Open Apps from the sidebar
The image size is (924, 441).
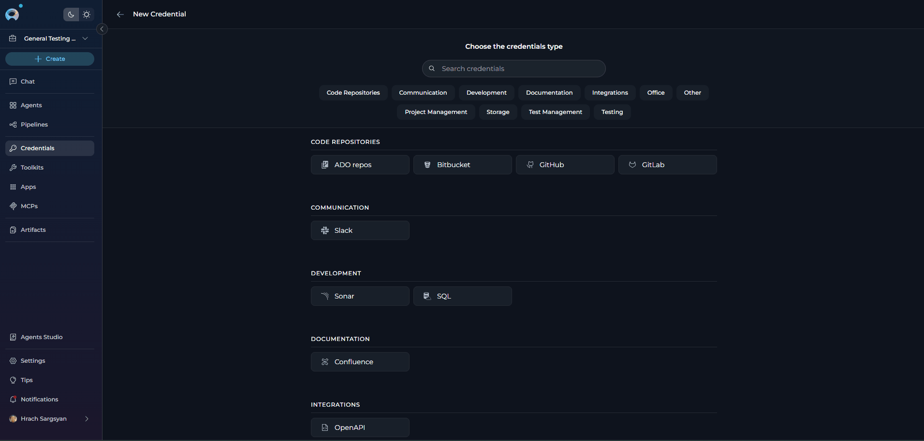tap(50, 187)
